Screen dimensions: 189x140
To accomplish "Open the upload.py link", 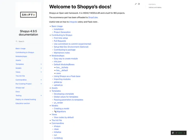I will pos(58,85).
